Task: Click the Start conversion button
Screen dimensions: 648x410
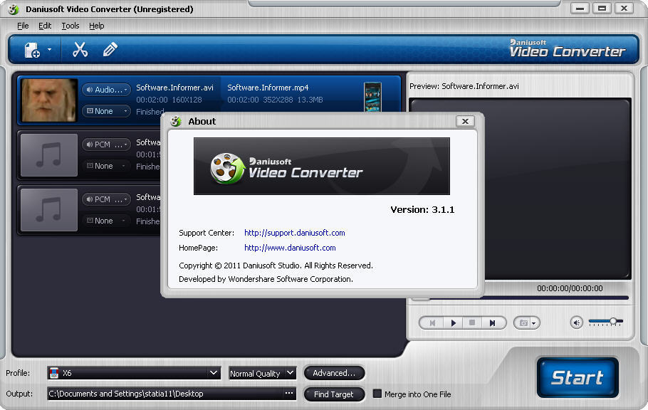Action: pos(578,377)
